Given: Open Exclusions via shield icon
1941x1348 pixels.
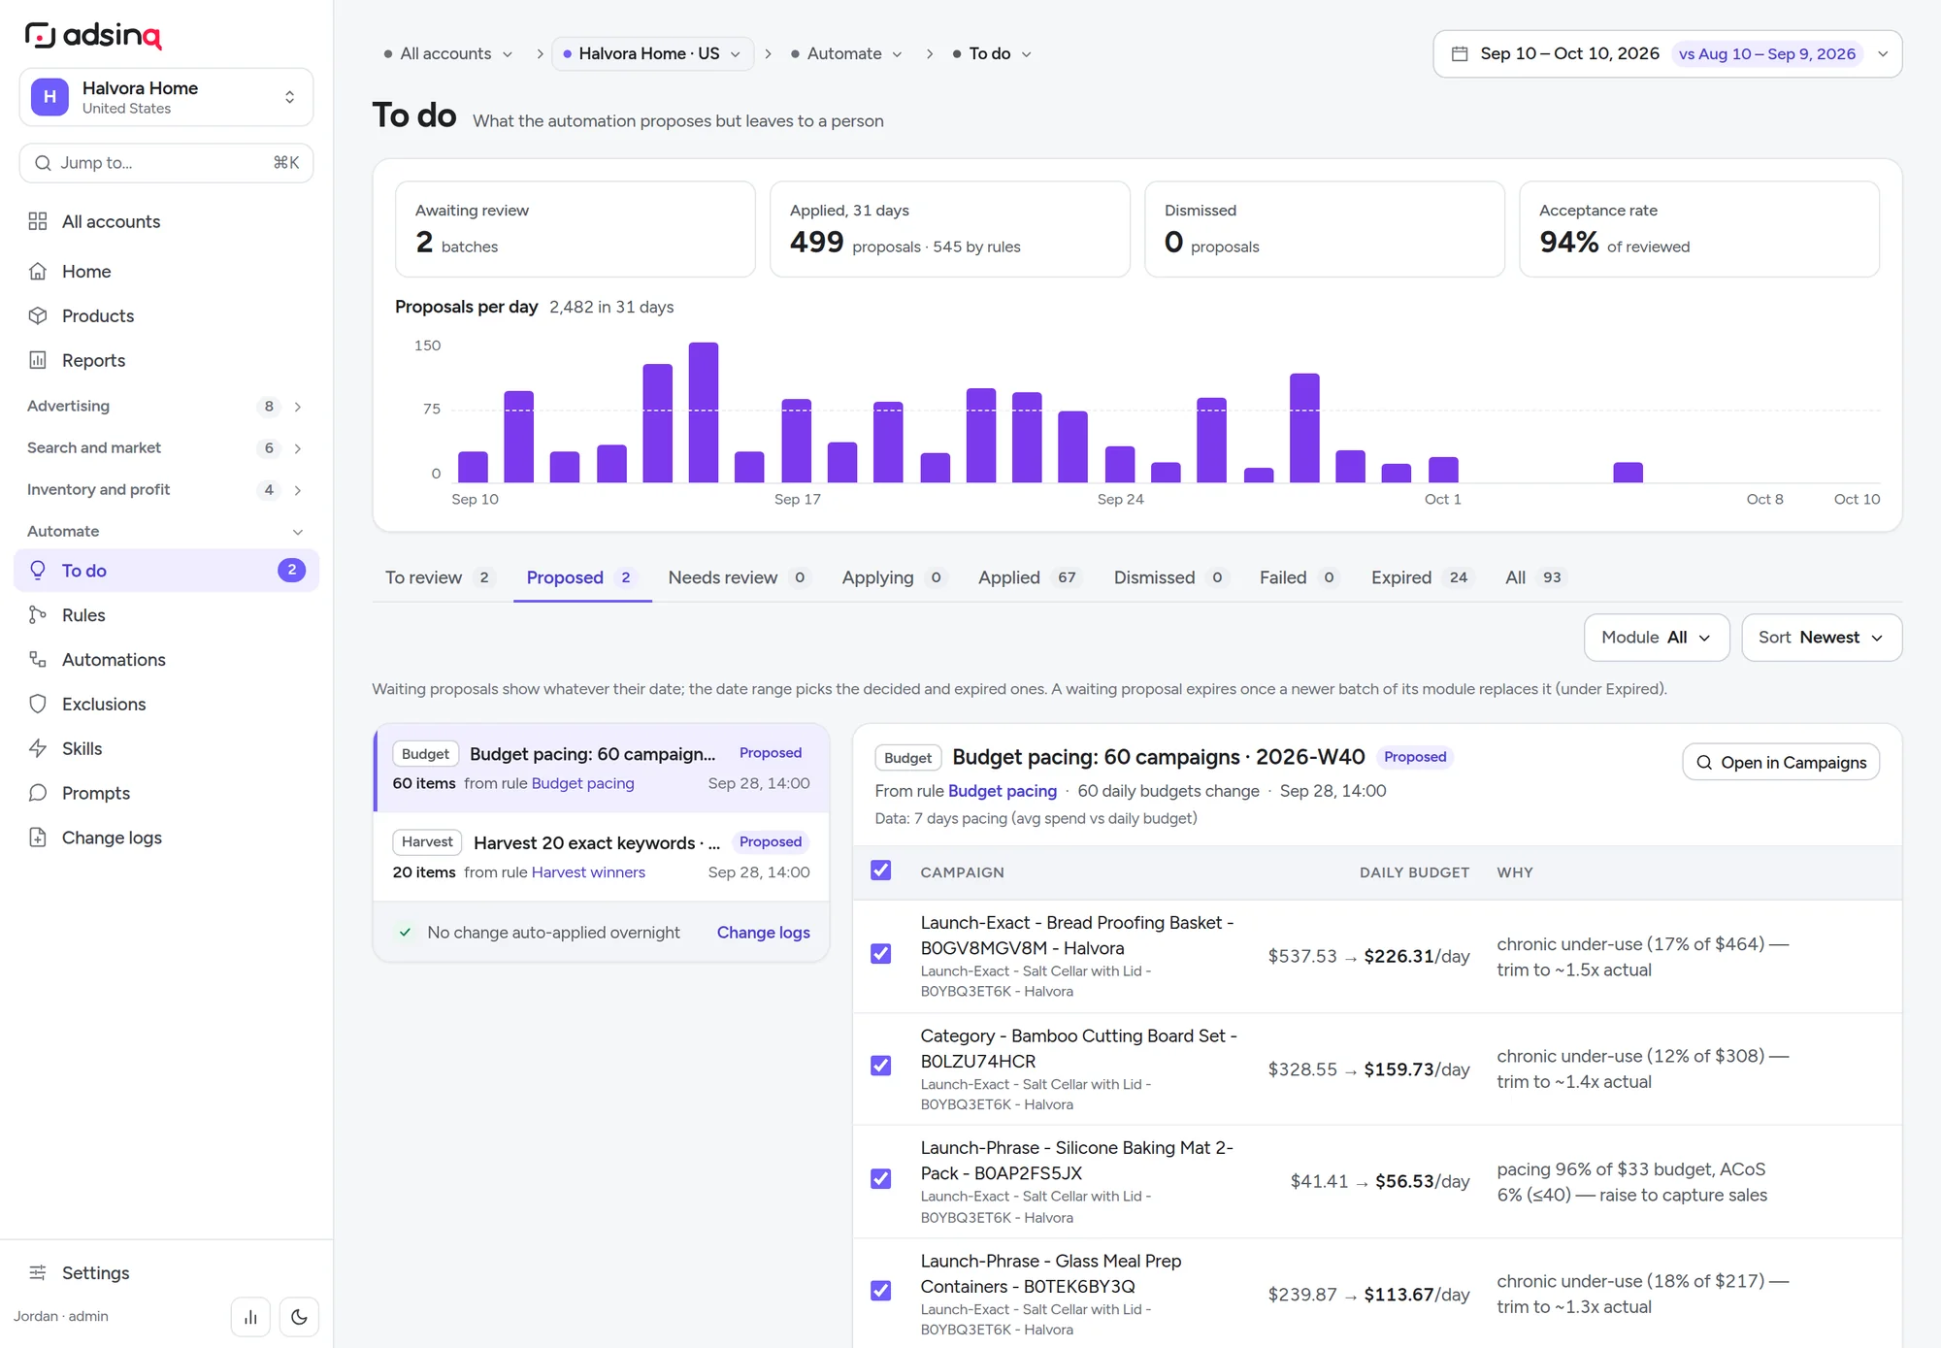Looking at the screenshot, I should point(38,704).
